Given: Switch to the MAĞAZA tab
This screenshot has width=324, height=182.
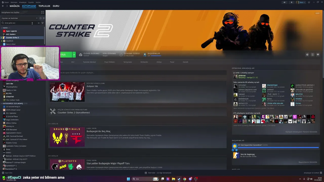Looking at the screenshot, I should click(x=15, y=6).
